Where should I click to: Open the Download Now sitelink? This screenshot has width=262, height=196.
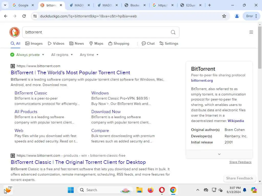point(106,112)
